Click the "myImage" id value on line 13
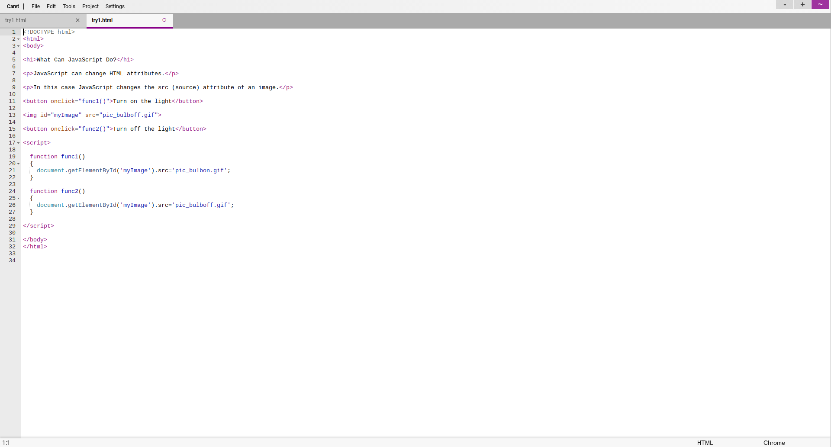Image resolution: width=831 pixels, height=447 pixels. click(66, 115)
